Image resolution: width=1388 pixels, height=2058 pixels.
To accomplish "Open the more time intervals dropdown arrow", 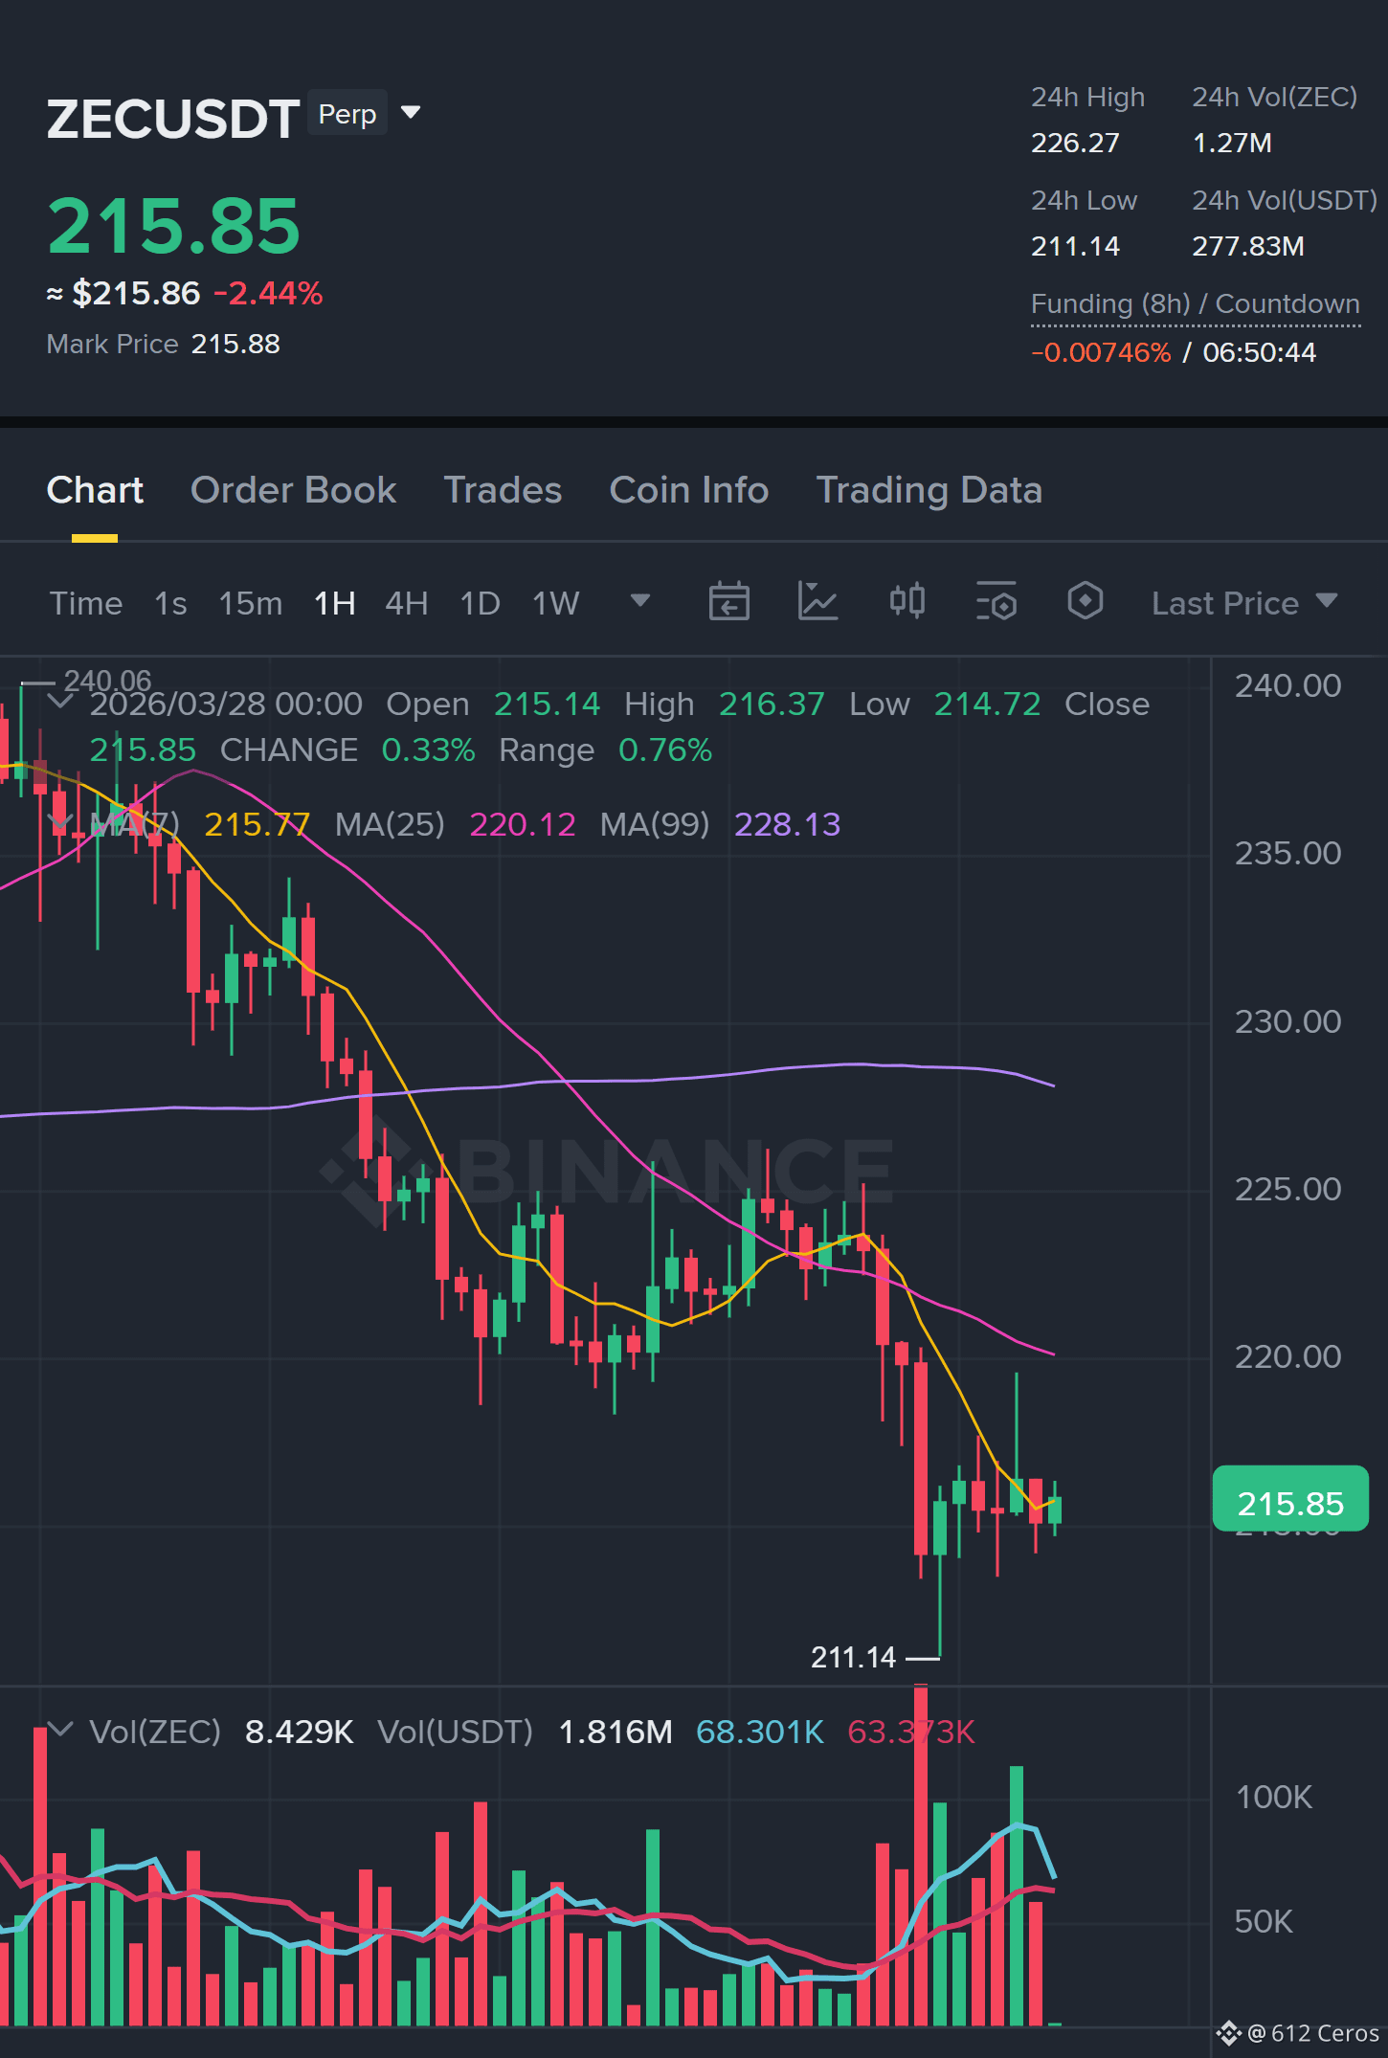I will [640, 601].
